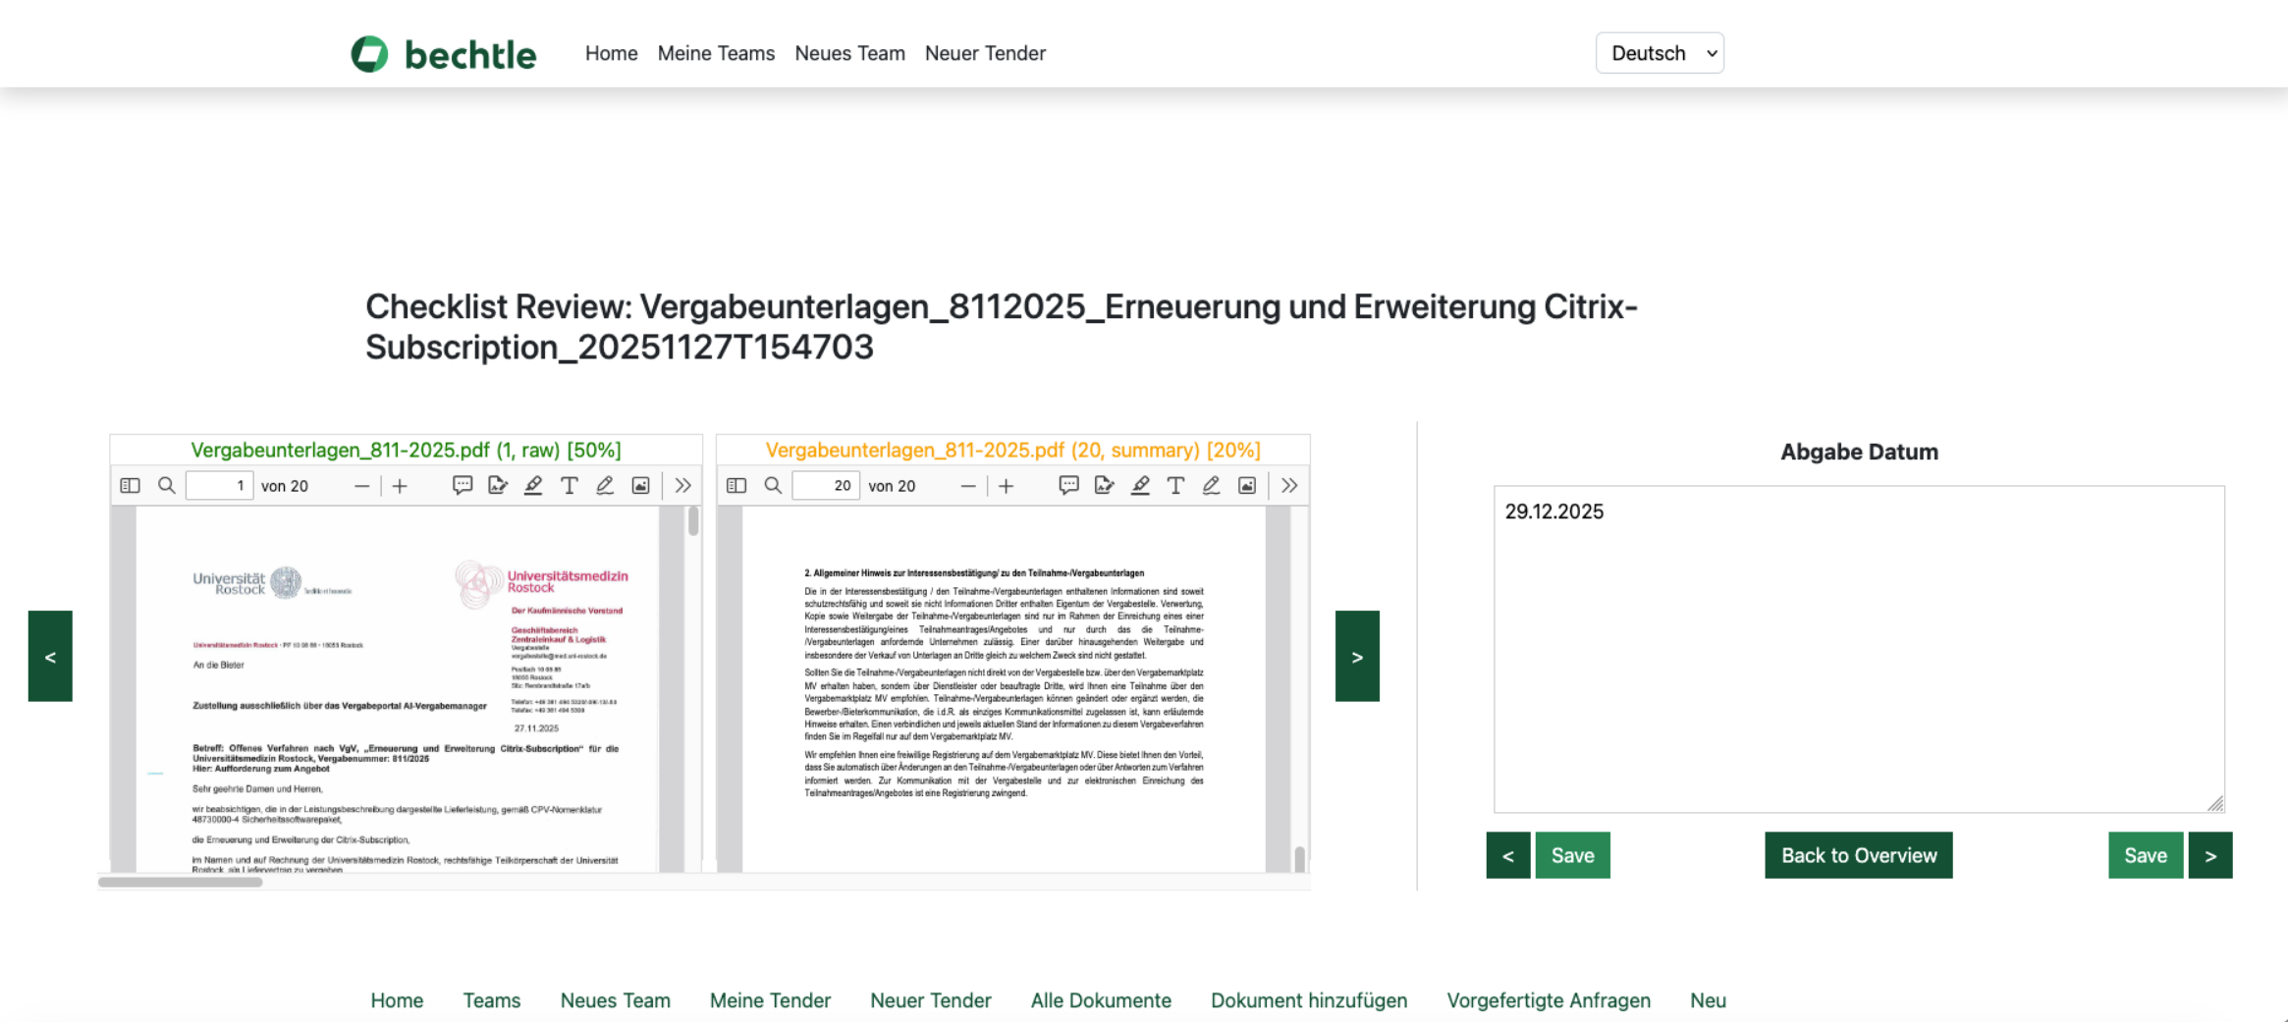Viewport: 2288px width, 1022px height.
Task: Click the add image tool in the right PDF viewer
Action: point(1247,486)
